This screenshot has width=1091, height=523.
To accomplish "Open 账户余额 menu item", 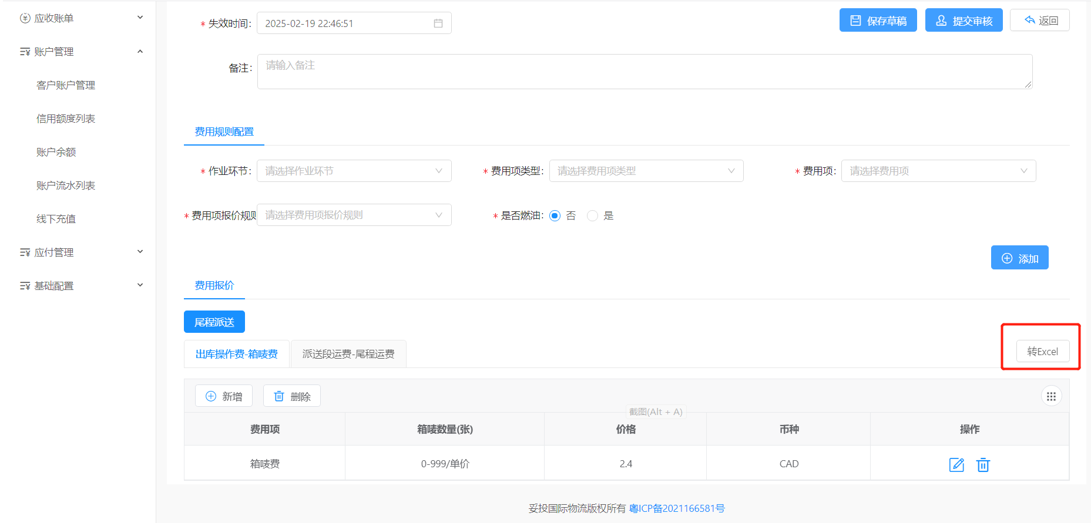I will (56, 152).
